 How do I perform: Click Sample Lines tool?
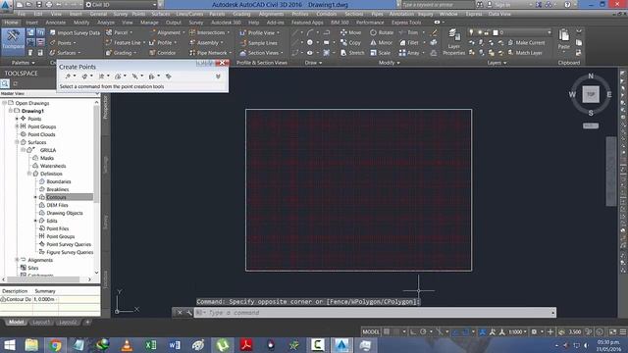pyautogui.click(x=258, y=43)
